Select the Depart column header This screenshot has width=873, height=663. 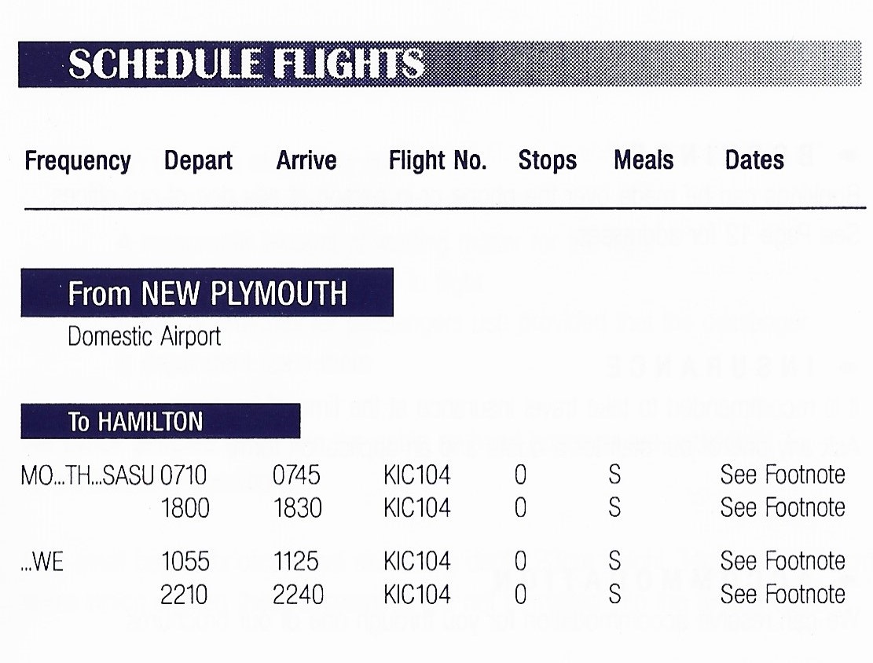click(x=198, y=162)
